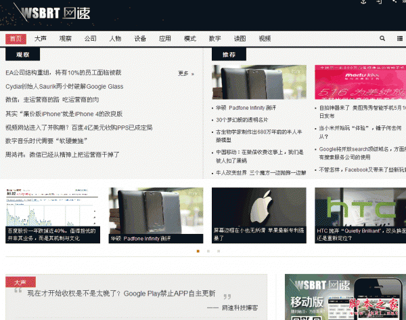Viewport: 406px width, 320px height.
Task: Open 百度4亿美元收购PPS article
Action: pos(79,127)
